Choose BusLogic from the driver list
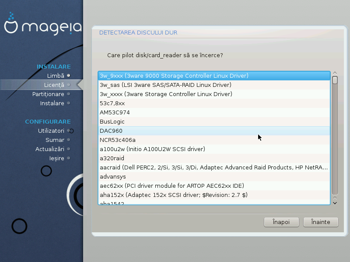Image resolution: width=350 pixels, height=262 pixels. [214, 121]
